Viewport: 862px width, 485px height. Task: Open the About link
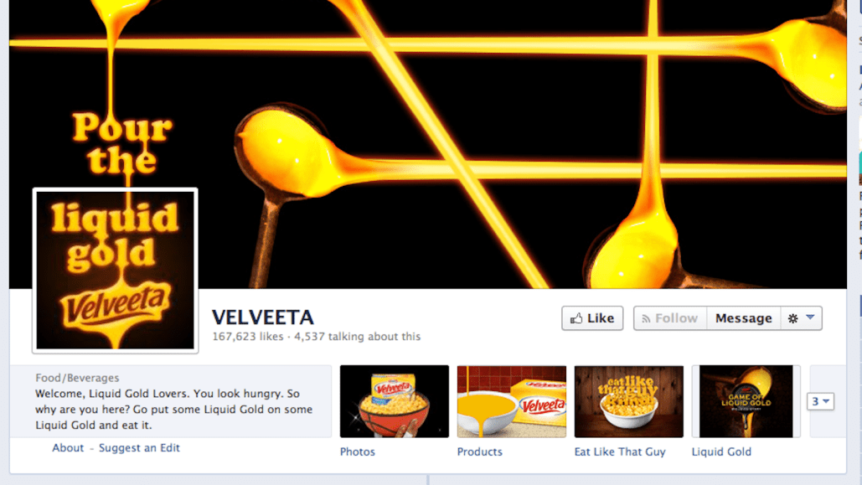(68, 447)
